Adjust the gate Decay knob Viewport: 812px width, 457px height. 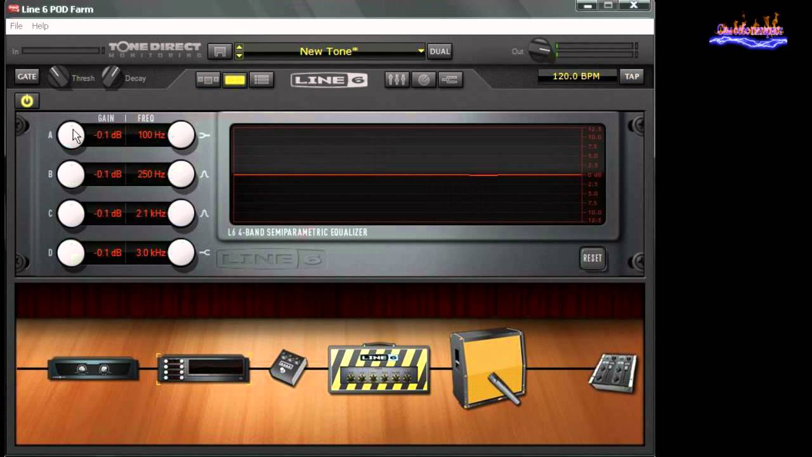point(112,77)
